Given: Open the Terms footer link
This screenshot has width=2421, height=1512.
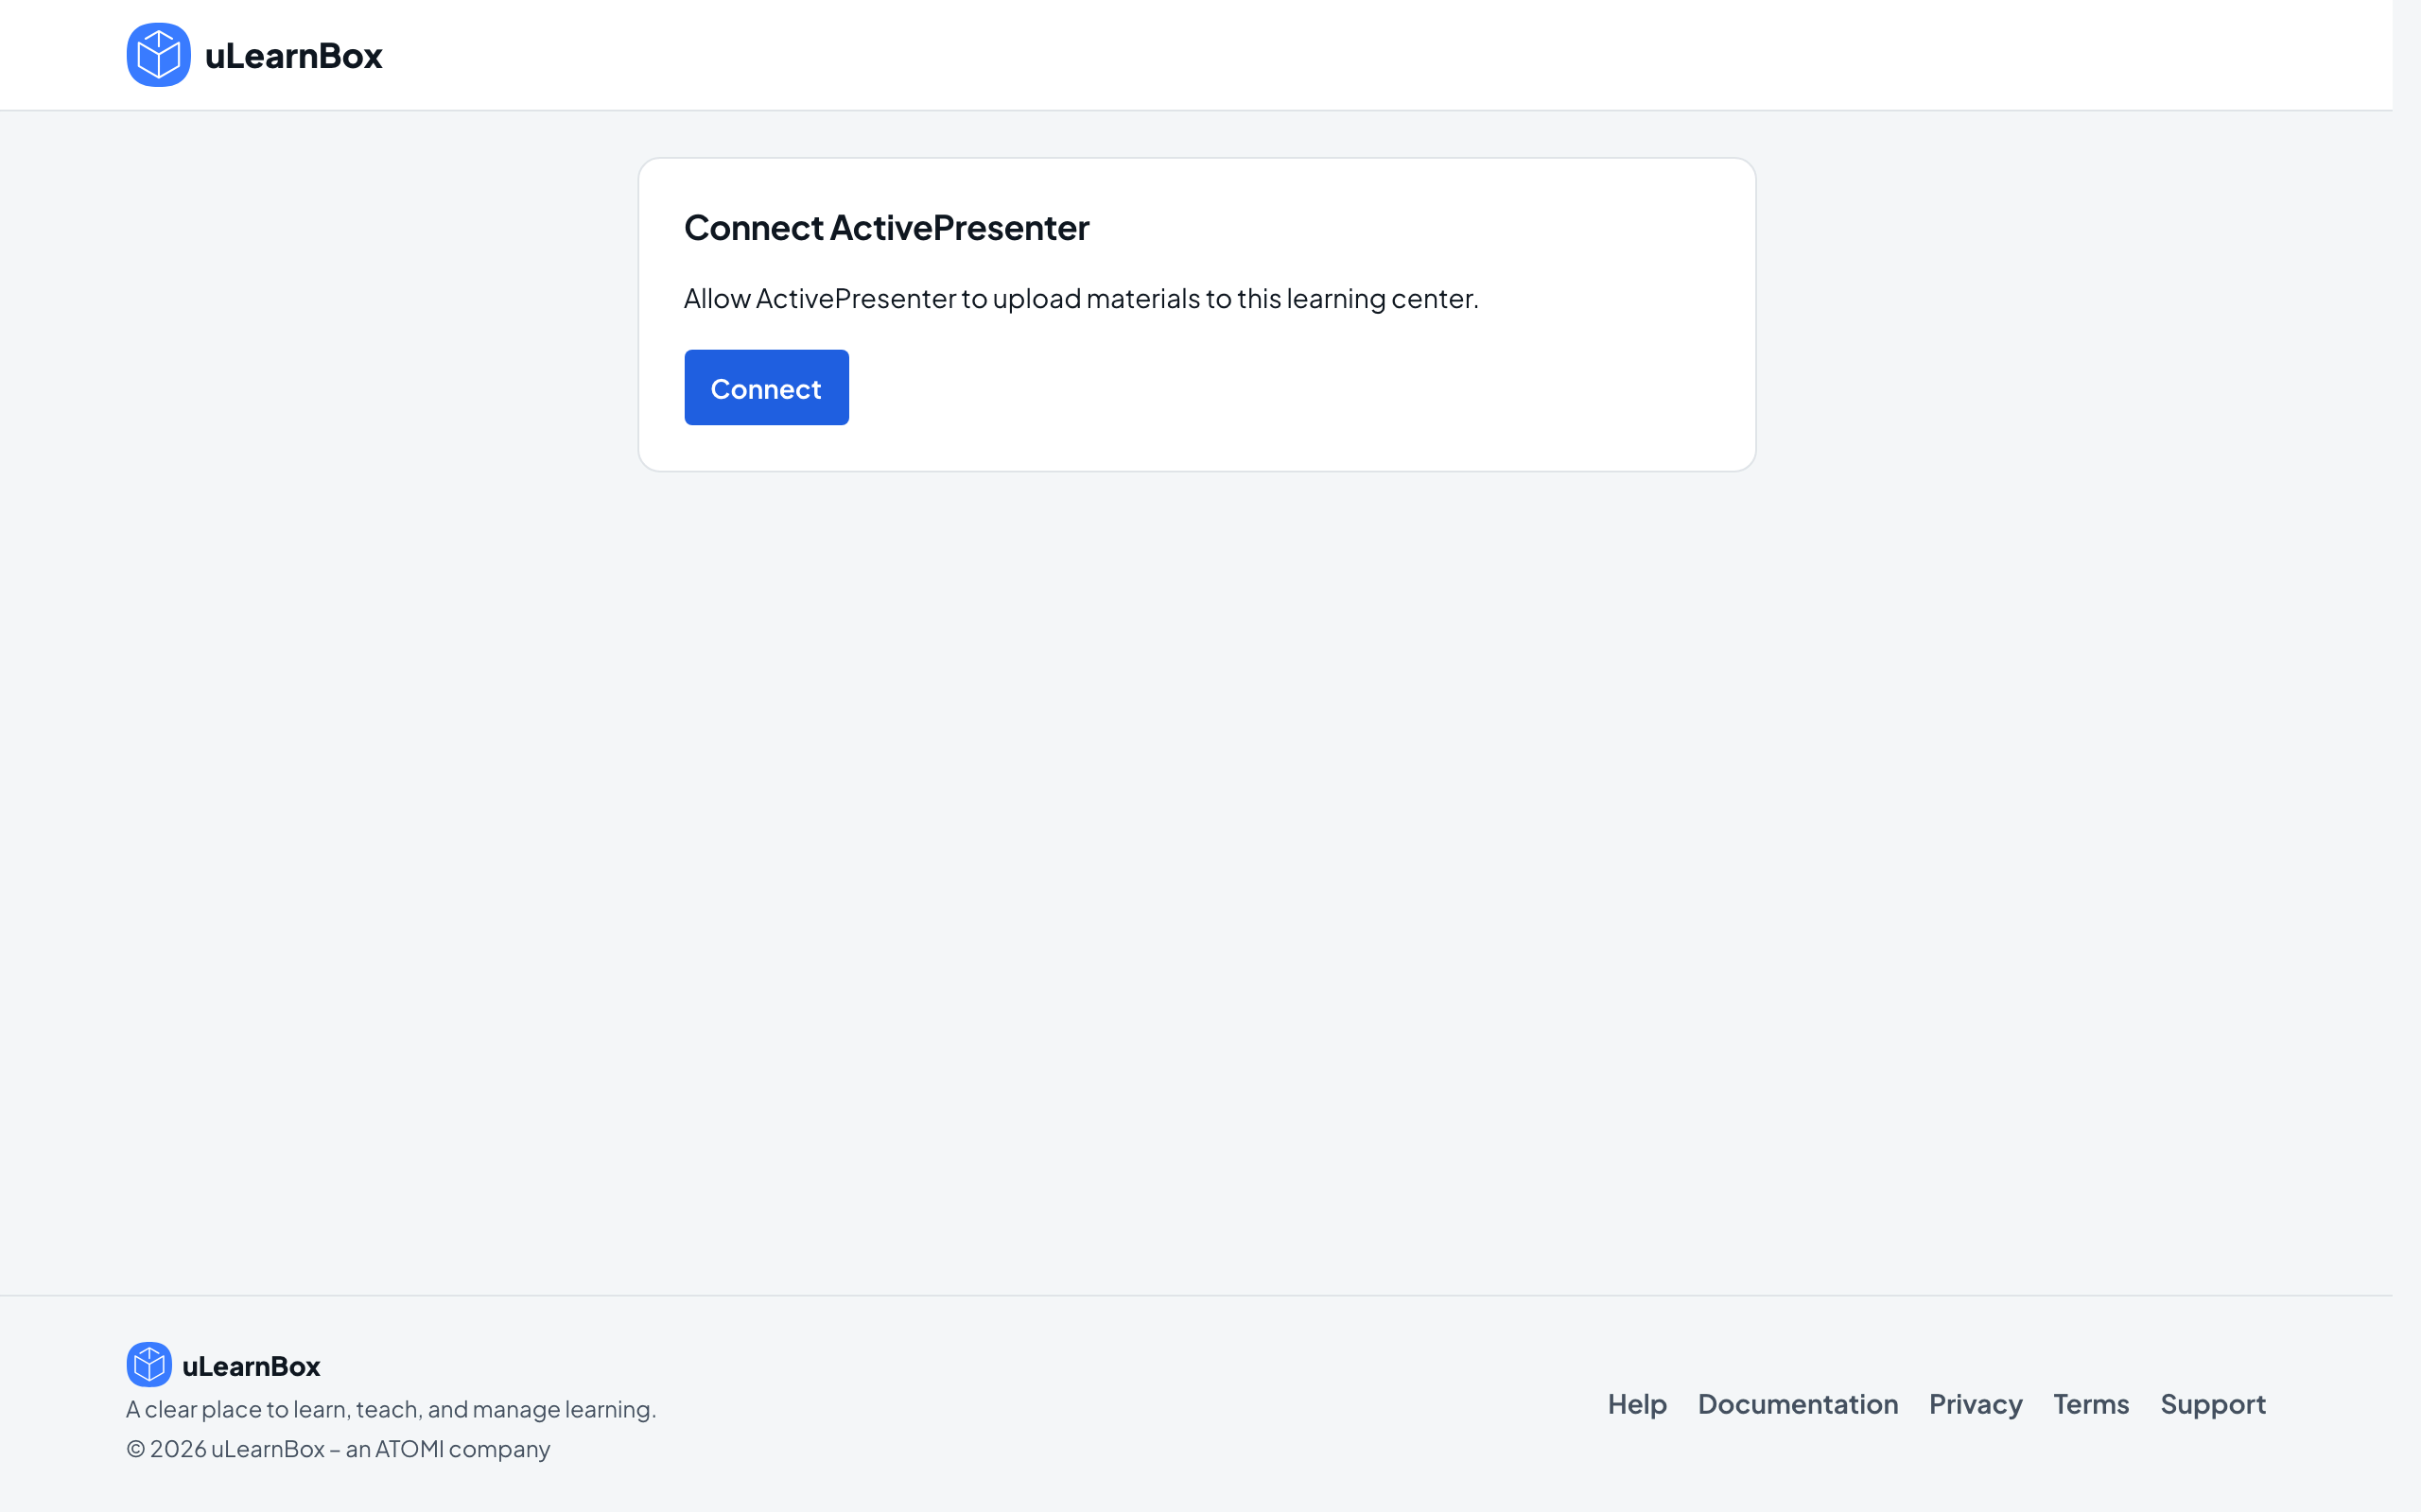Looking at the screenshot, I should pyautogui.click(x=2091, y=1404).
